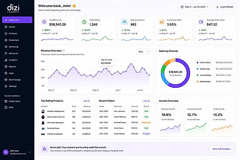Image resolution: width=240 pixels, height=160 pixels.
Task: Open the date range dropdown arrow
Action: tap(207, 7)
